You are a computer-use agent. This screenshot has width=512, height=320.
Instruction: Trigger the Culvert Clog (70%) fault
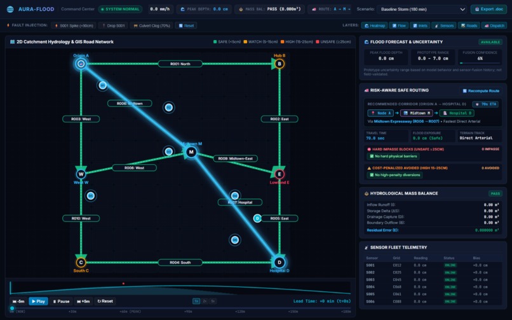coord(152,25)
